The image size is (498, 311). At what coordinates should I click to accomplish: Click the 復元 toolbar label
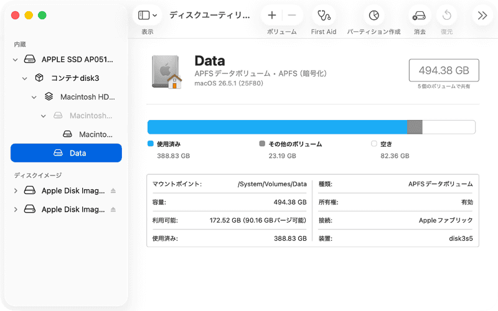[447, 32]
